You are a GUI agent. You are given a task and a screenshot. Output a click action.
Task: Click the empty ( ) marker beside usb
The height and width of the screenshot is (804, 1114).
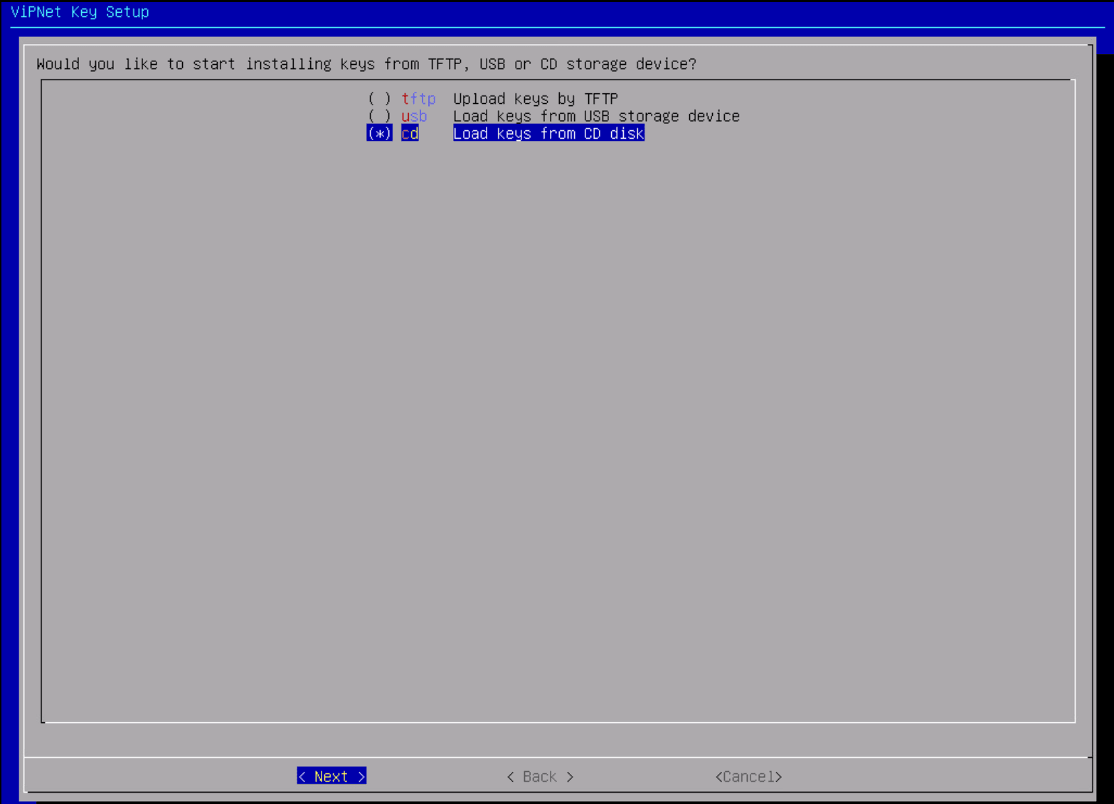point(381,115)
